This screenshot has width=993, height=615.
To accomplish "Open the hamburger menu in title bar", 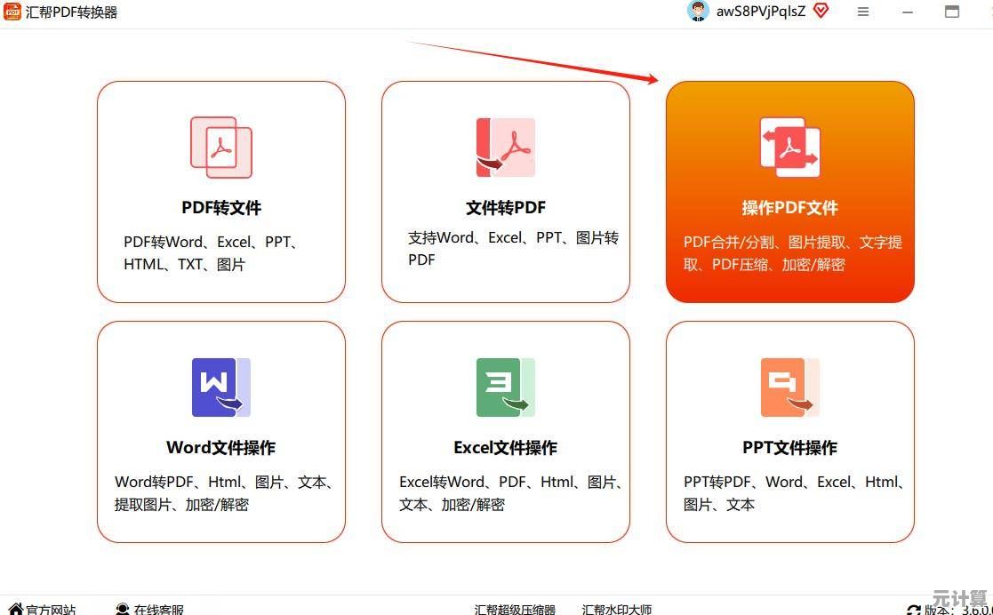I will click(x=863, y=12).
